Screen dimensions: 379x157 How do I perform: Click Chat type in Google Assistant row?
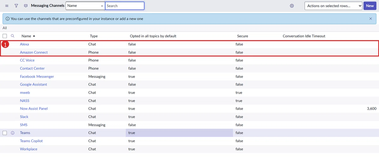point(92,84)
